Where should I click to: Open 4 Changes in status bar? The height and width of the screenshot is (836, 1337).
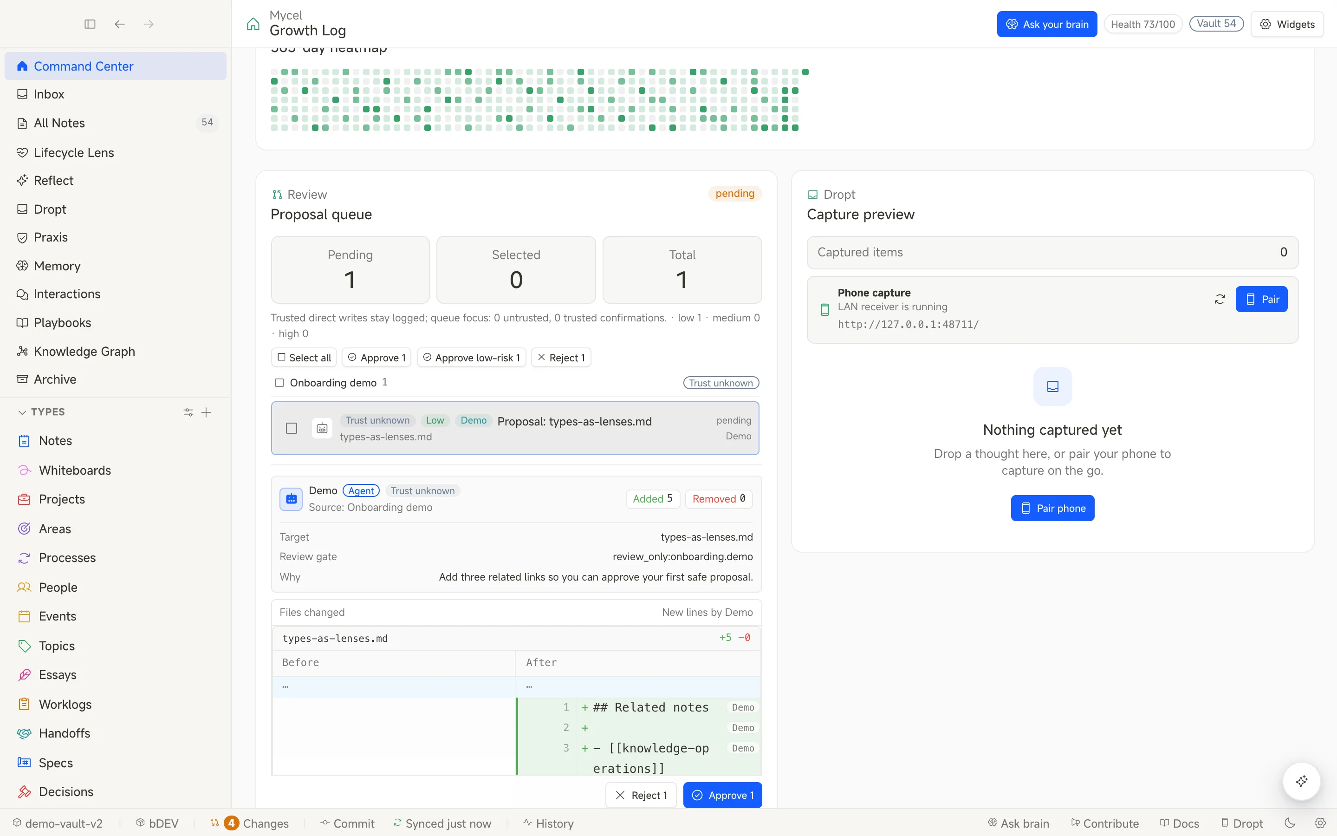point(250,823)
